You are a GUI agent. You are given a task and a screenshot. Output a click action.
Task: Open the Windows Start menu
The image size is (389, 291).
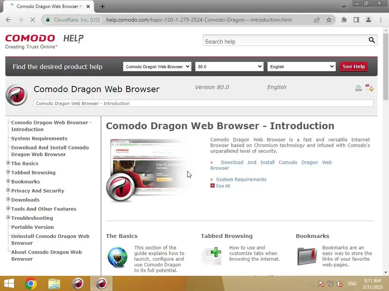pos(9,283)
